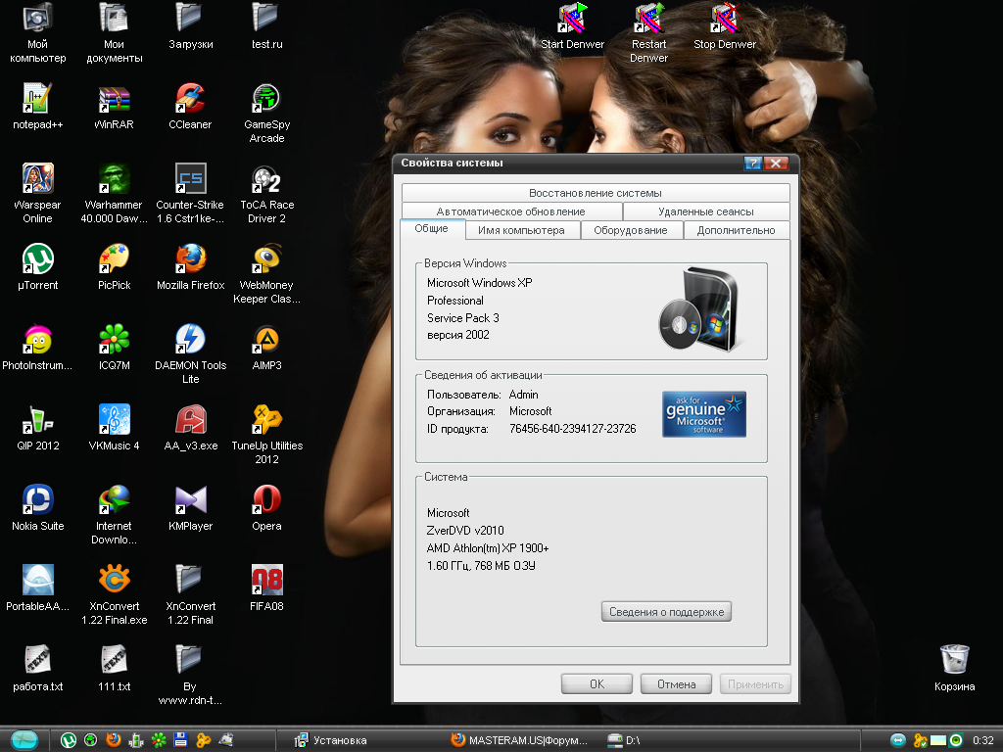1003x752 pixels.
Task: Click the language flag indicator in the tray
Action: pyautogui.click(x=938, y=740)
